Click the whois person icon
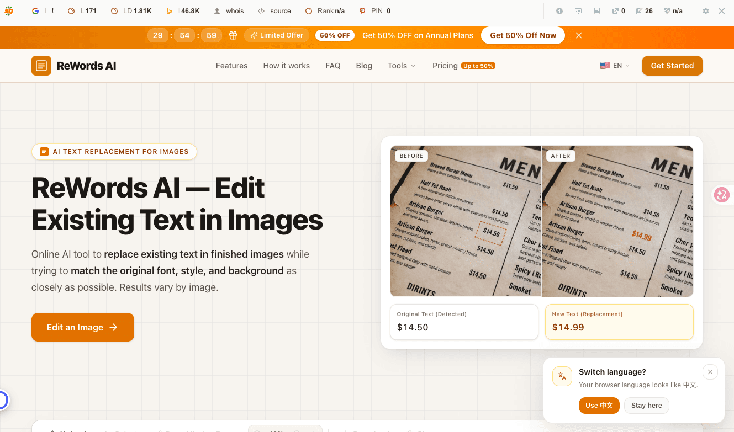 [217, 11]
